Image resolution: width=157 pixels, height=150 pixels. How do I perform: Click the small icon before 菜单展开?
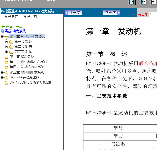pyautogui.click(x=2, y=17)
